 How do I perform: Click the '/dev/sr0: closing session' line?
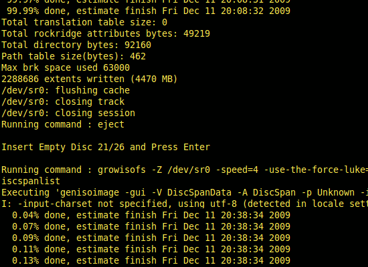coord(68,113)
